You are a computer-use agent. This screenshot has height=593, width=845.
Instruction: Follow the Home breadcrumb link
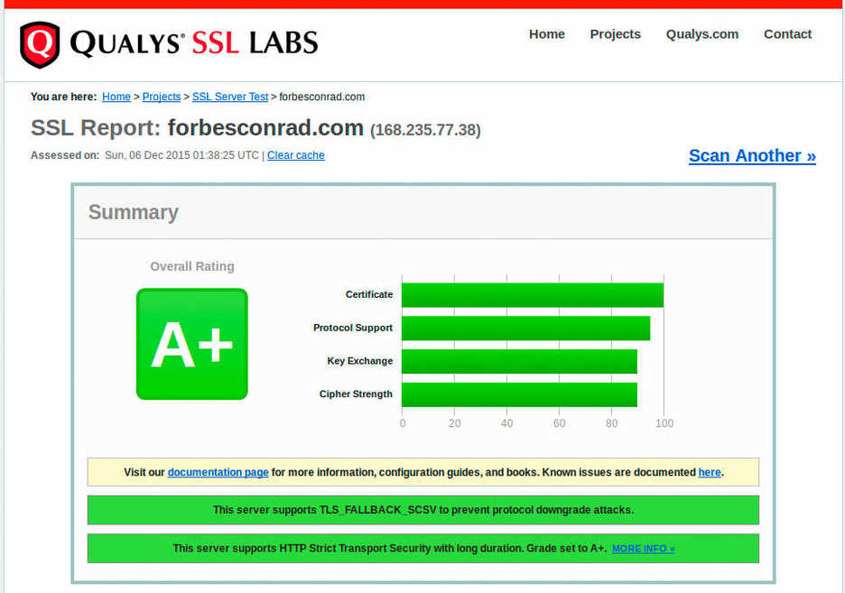(x=116, y=97)
